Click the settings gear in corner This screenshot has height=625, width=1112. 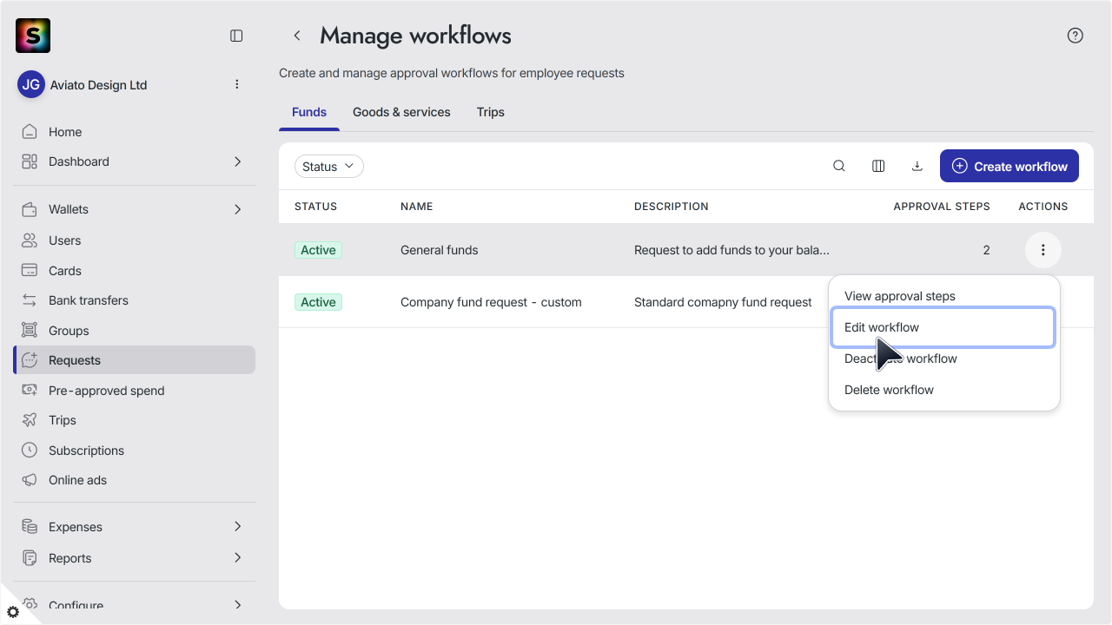click(x=13, y=612)
